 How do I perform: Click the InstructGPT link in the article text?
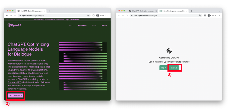pyautogui.click(x=14, y=82)
